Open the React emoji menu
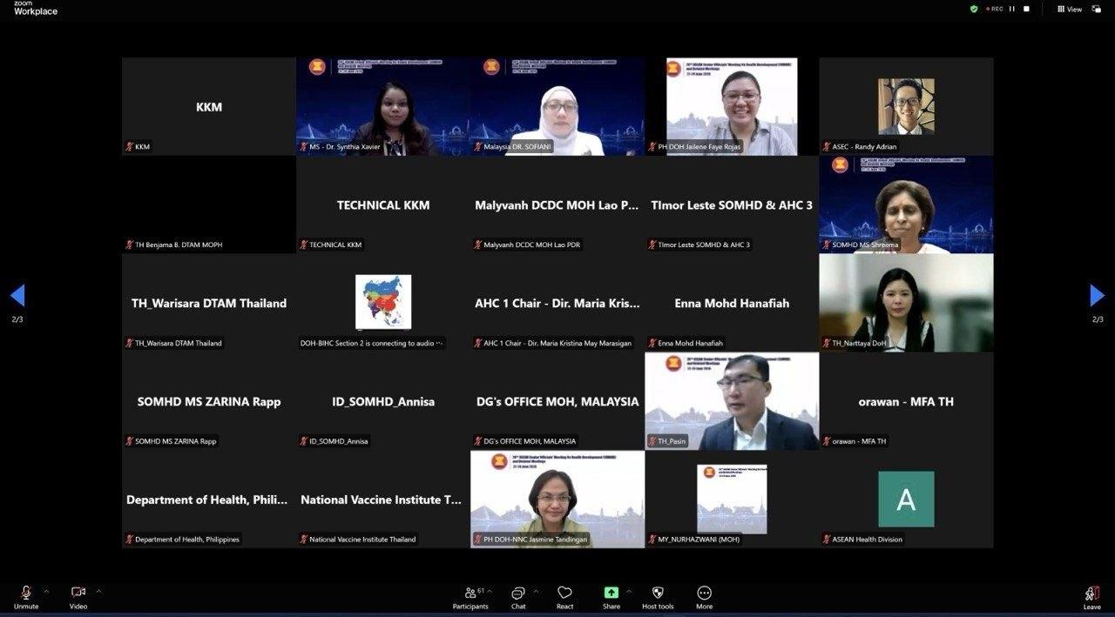Viewport: 1115px width, 617px height. point(564,597)
